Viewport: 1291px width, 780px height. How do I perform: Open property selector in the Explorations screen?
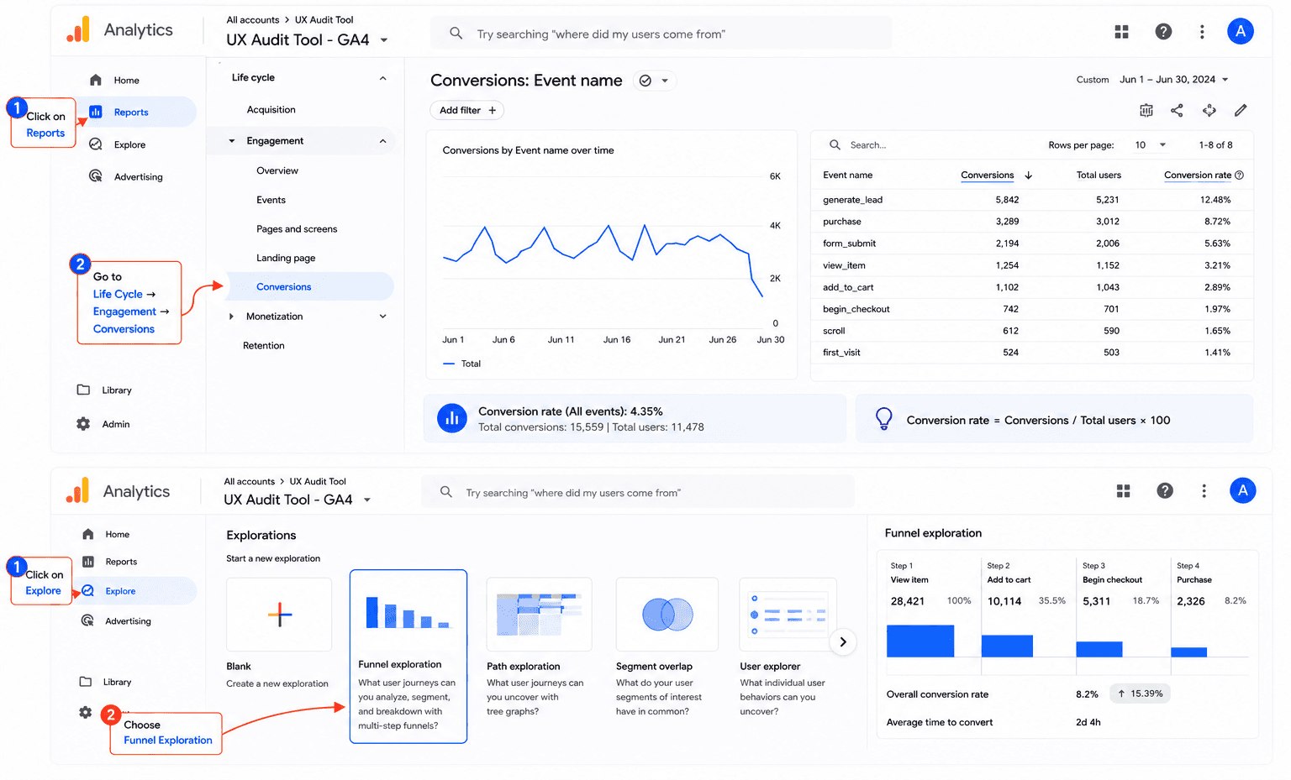(298, 500)
